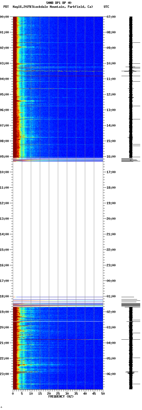Click the PDT axis label '03:00'
142x410 pixels.
[x=5, y=63]
